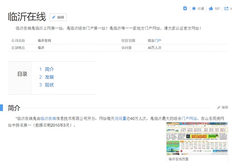Click the 临沂 value in 总部地点 row
This screenshot has width=232, height=162.
pyautogui.click(x=41, y=47)
